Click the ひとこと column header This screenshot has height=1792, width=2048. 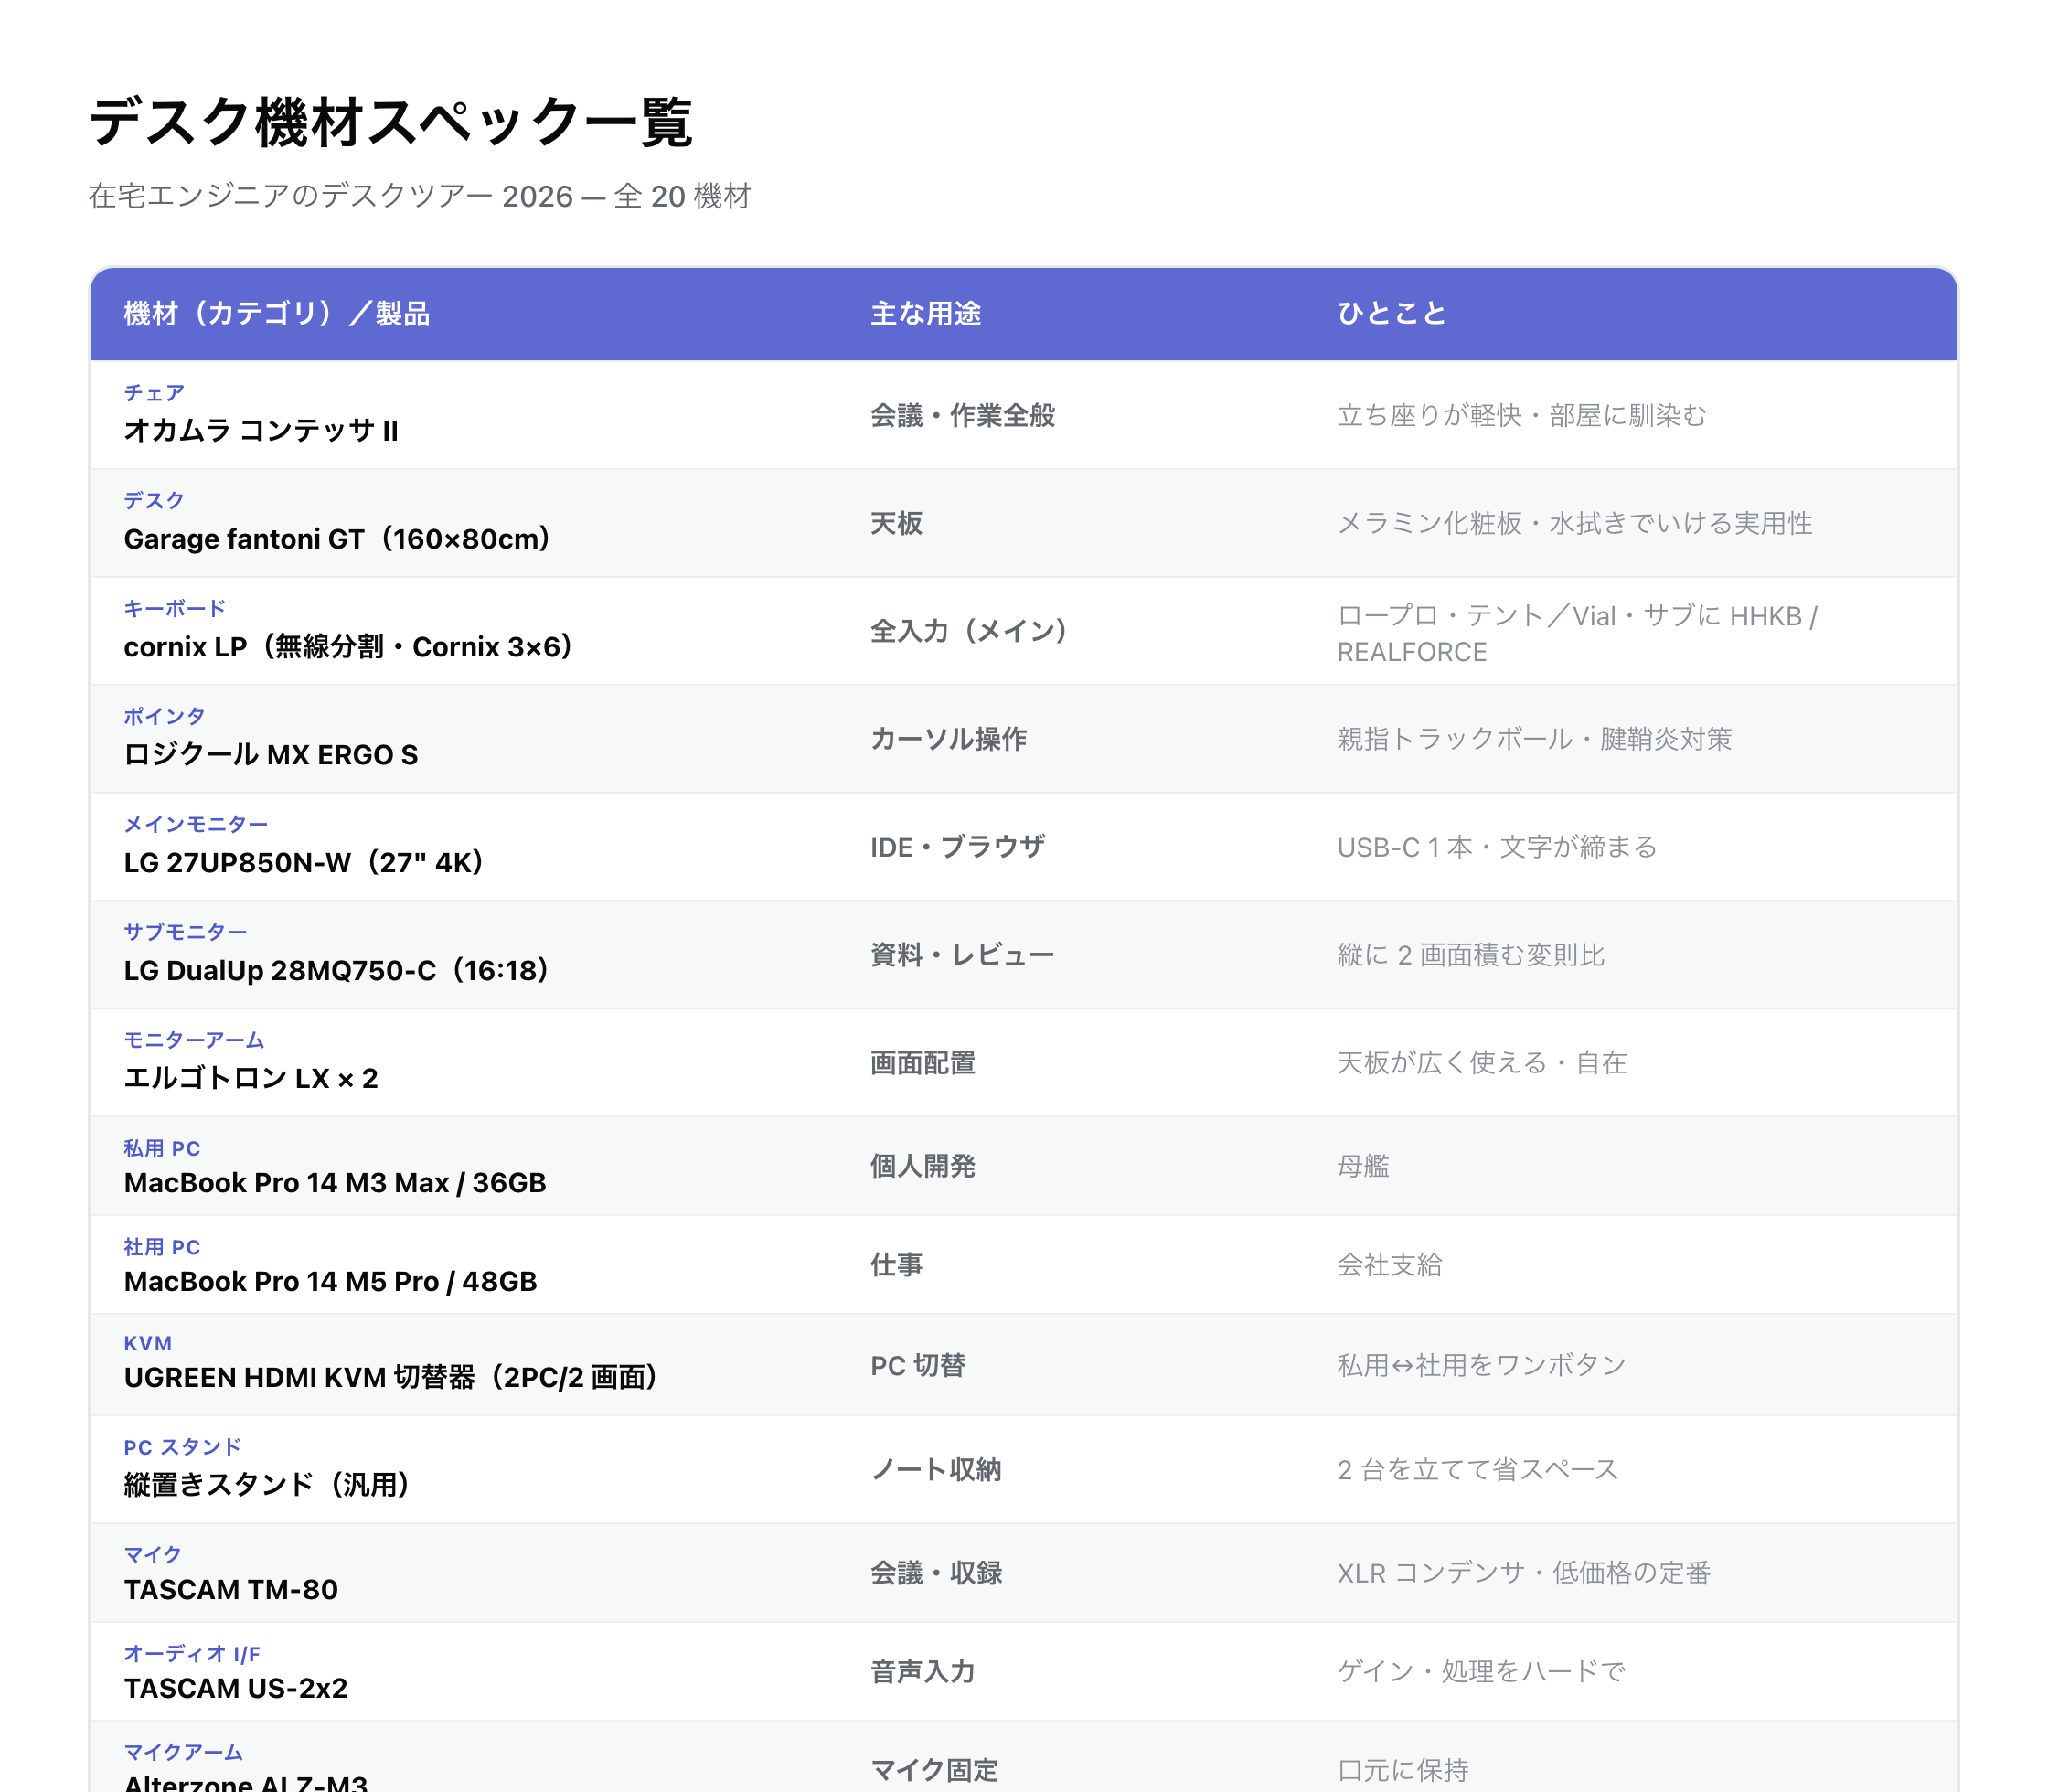click(x=1392, y=314)
